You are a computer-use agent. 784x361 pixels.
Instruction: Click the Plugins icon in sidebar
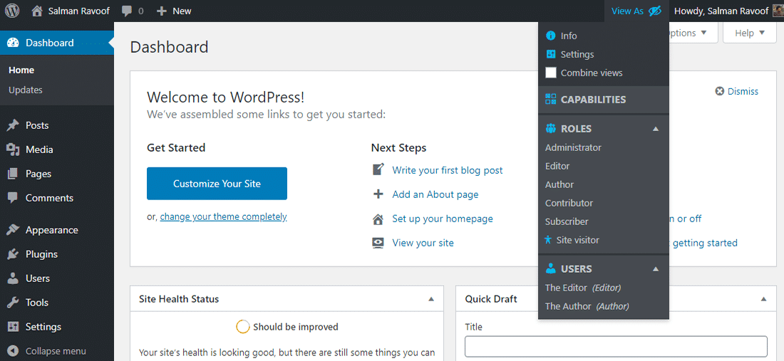click(13, 254)
